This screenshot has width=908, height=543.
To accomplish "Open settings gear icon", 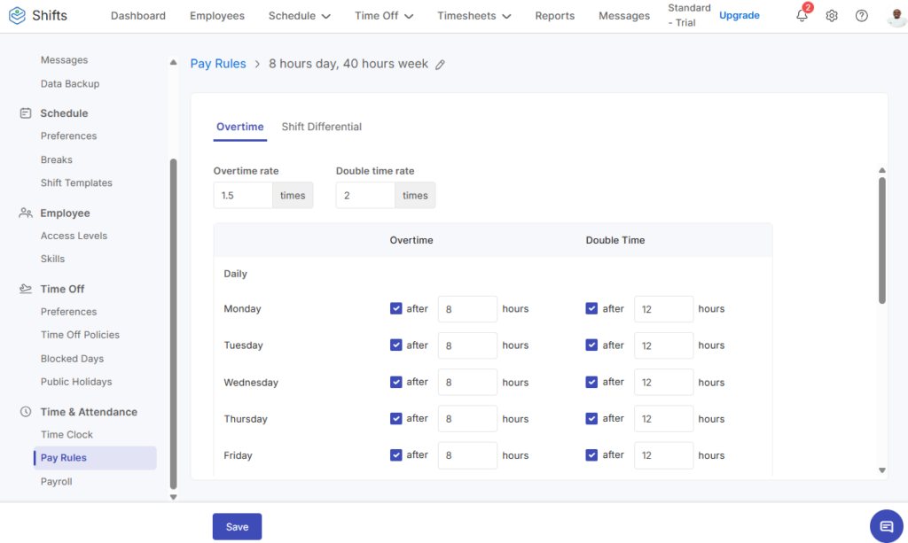I will click(832, 16).
